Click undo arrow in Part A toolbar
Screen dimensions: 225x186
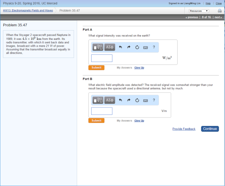click(x=121, y=47)
